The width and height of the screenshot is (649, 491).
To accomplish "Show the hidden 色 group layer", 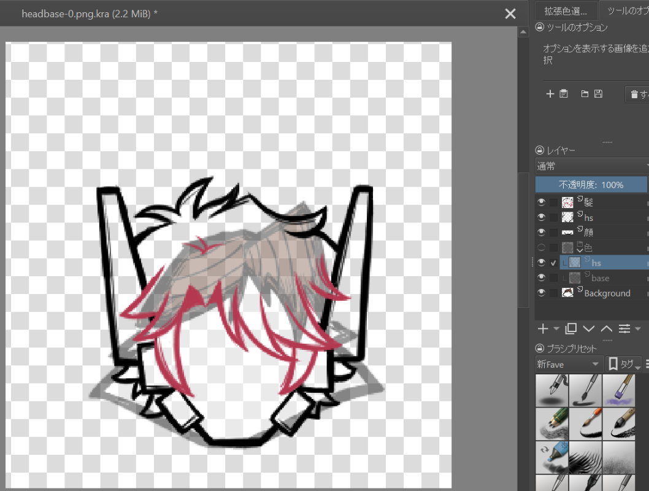I will pyautogui.click(x=541, y=247).
